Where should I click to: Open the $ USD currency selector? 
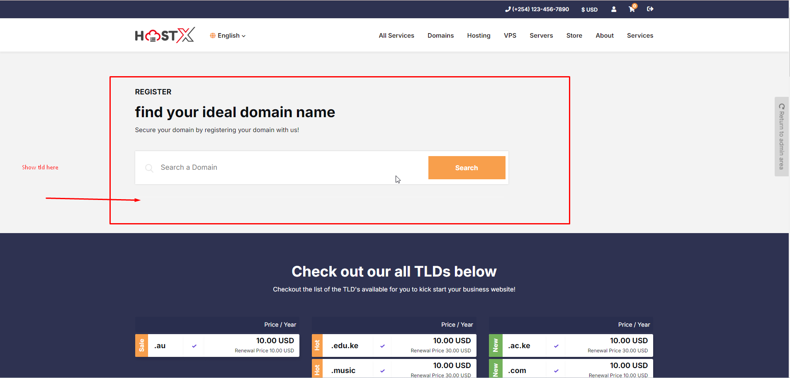589,10
